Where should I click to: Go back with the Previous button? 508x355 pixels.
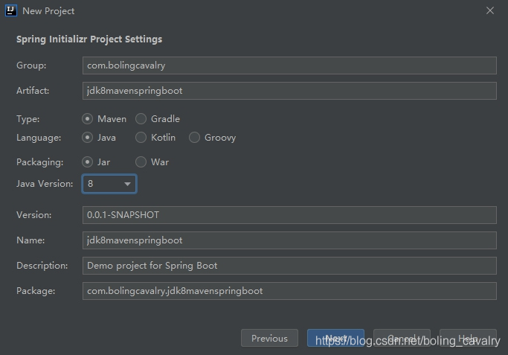(x=269, y=338)
